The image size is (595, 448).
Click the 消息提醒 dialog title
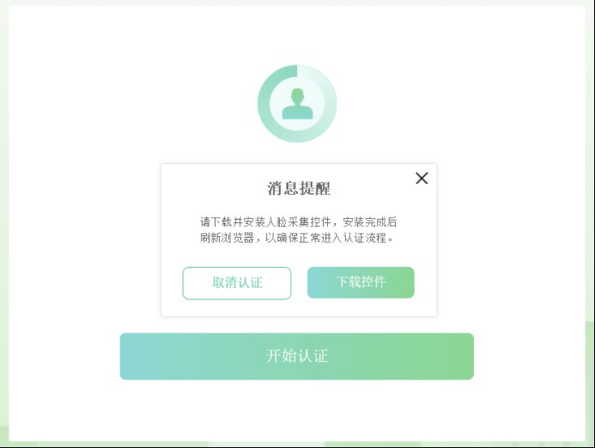(299, 189)
